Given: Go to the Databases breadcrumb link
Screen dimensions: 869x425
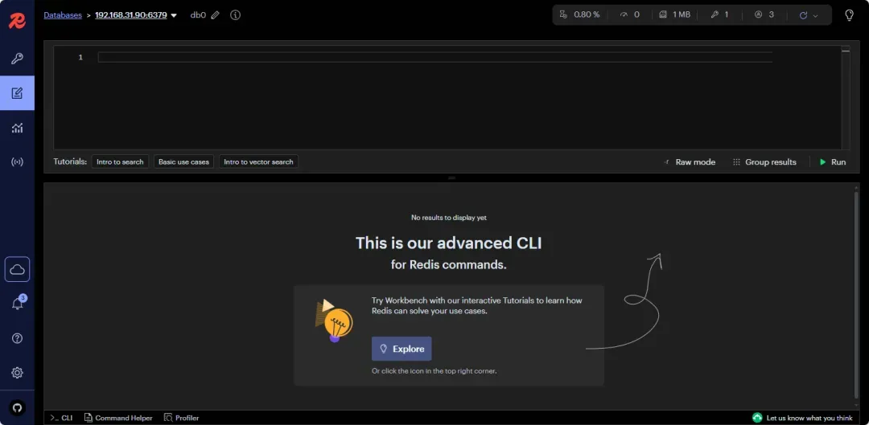Looking at the screenshot, I should [63, 15].
